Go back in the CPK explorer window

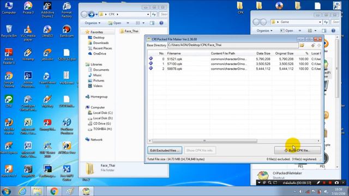click(84, 15)
